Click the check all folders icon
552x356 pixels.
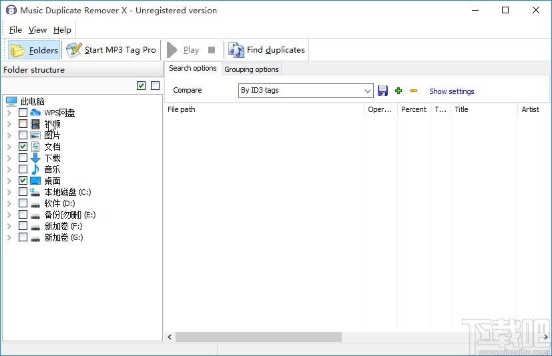point(141,85)
